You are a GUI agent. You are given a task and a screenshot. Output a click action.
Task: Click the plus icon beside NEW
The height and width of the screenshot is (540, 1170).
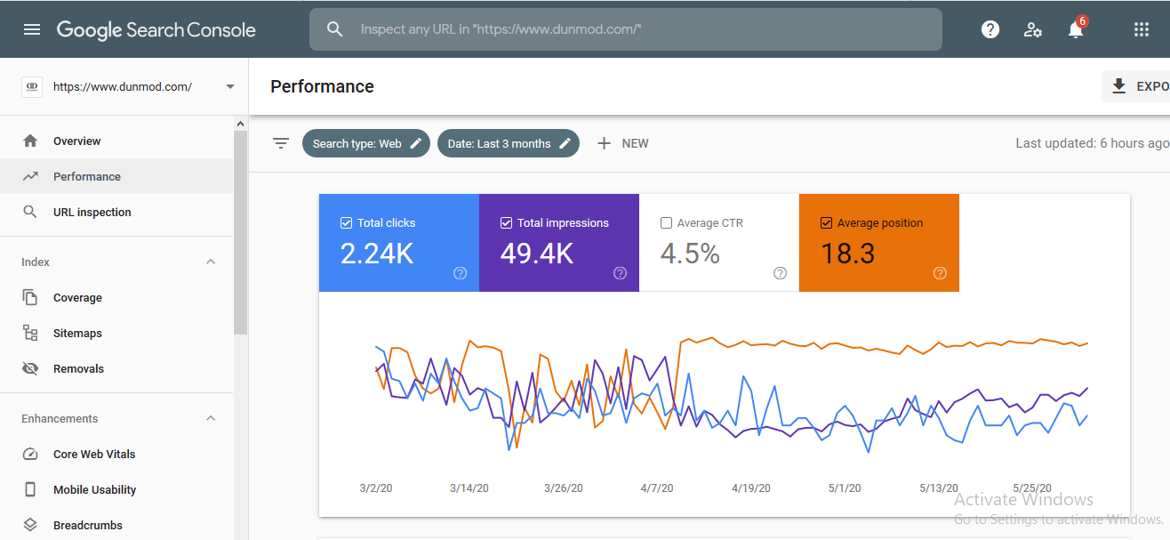click(x=605, y=143)
